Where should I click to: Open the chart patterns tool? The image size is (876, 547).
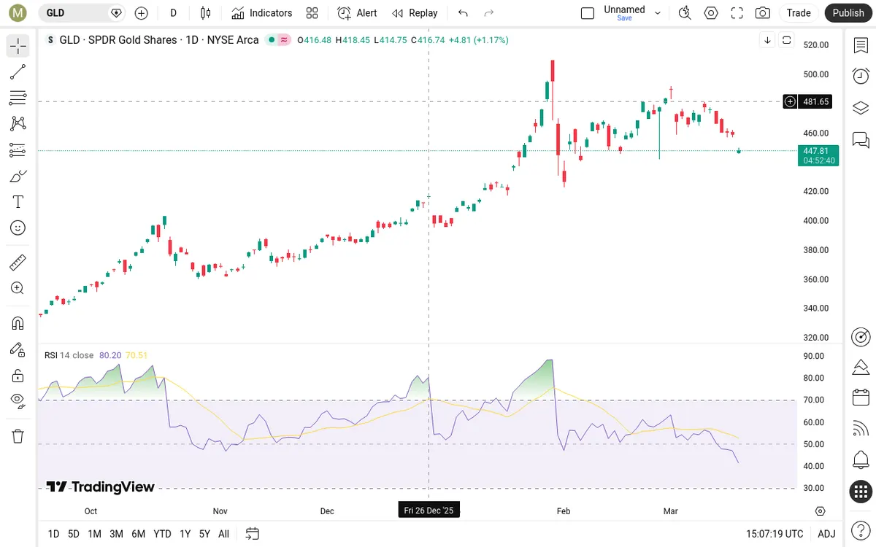tap(18, 123)
